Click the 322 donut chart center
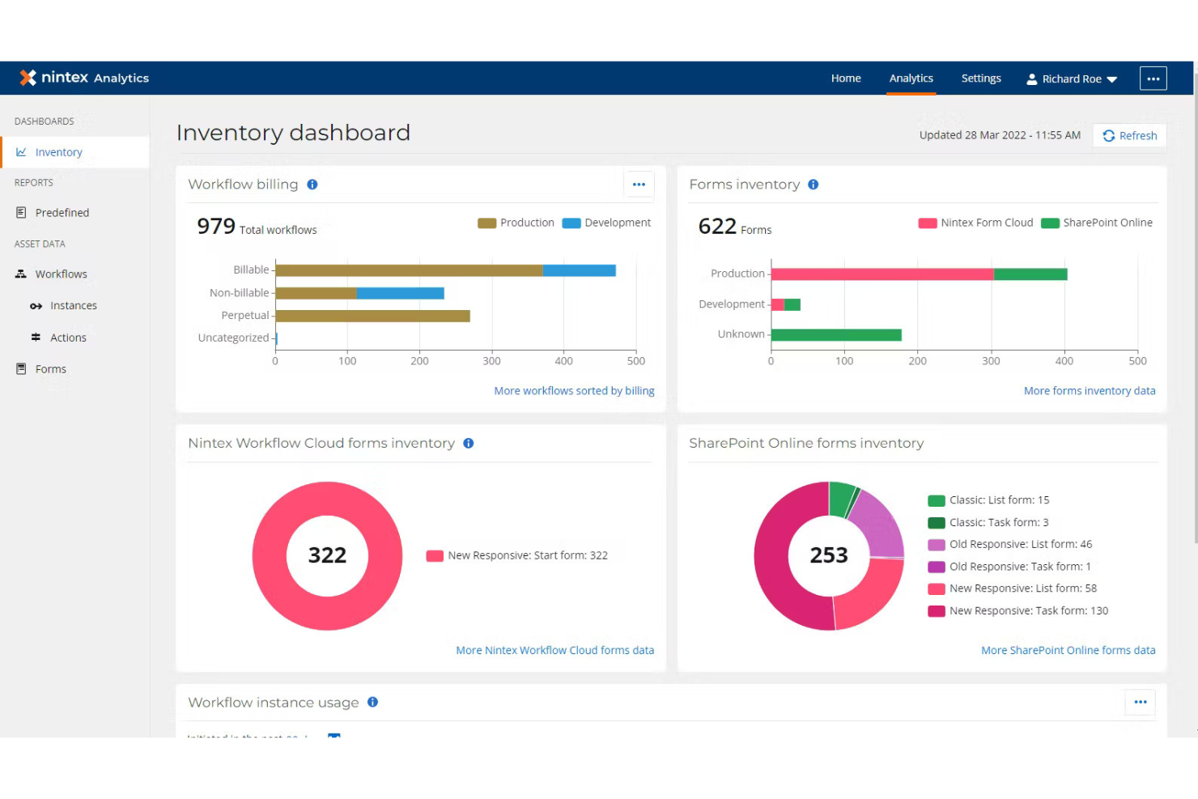This screenshot has height=799, width=1198. pyautogui.click(x=327, y=555)
